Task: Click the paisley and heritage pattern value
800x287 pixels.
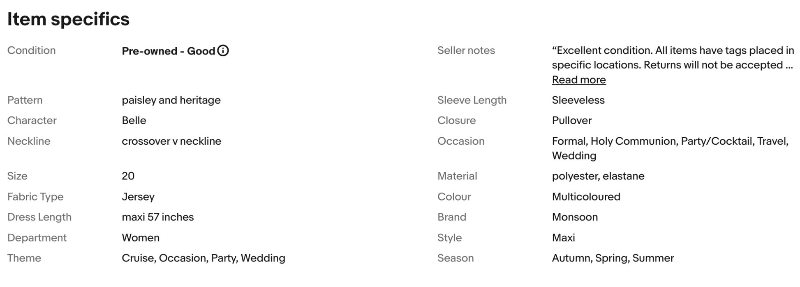Action: 171,100
